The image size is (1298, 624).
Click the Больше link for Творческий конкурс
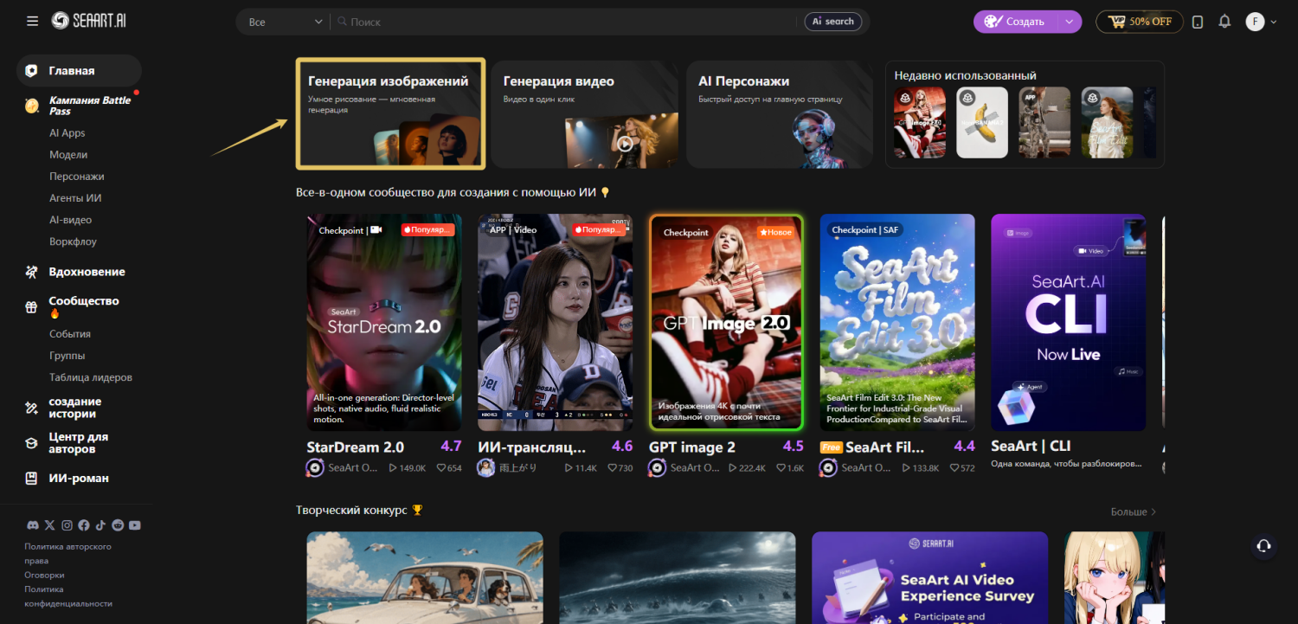1134,512
